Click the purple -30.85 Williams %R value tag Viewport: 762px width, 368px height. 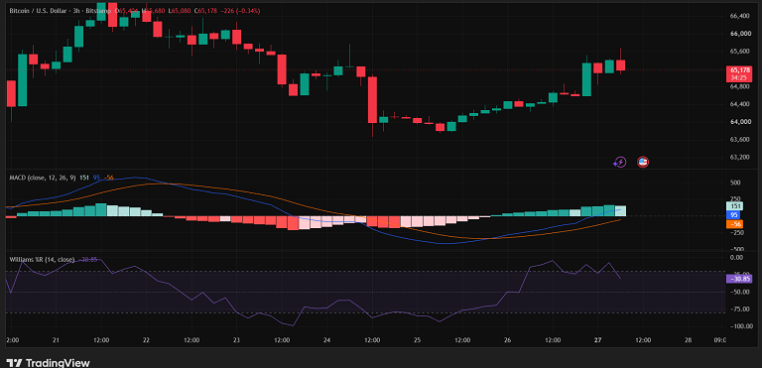[x=738, y=279]
